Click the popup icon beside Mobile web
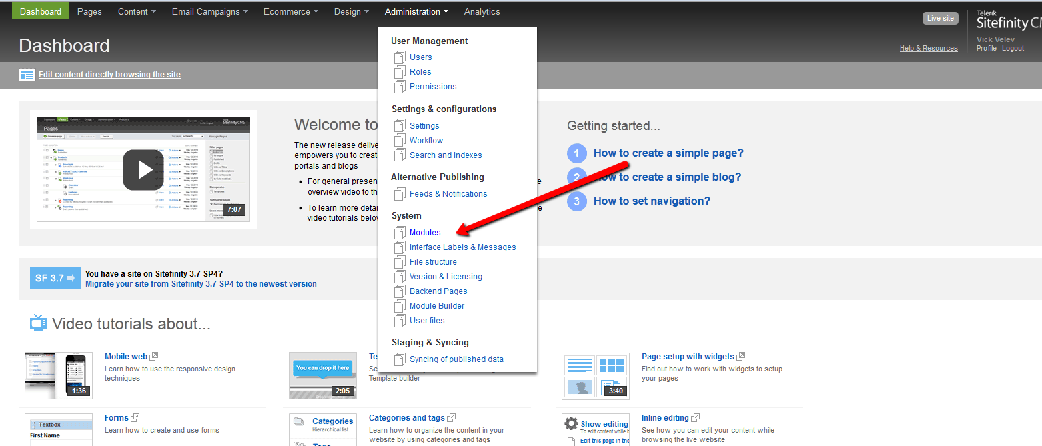Screen dimensions: 1042x446 click(154, 357)
